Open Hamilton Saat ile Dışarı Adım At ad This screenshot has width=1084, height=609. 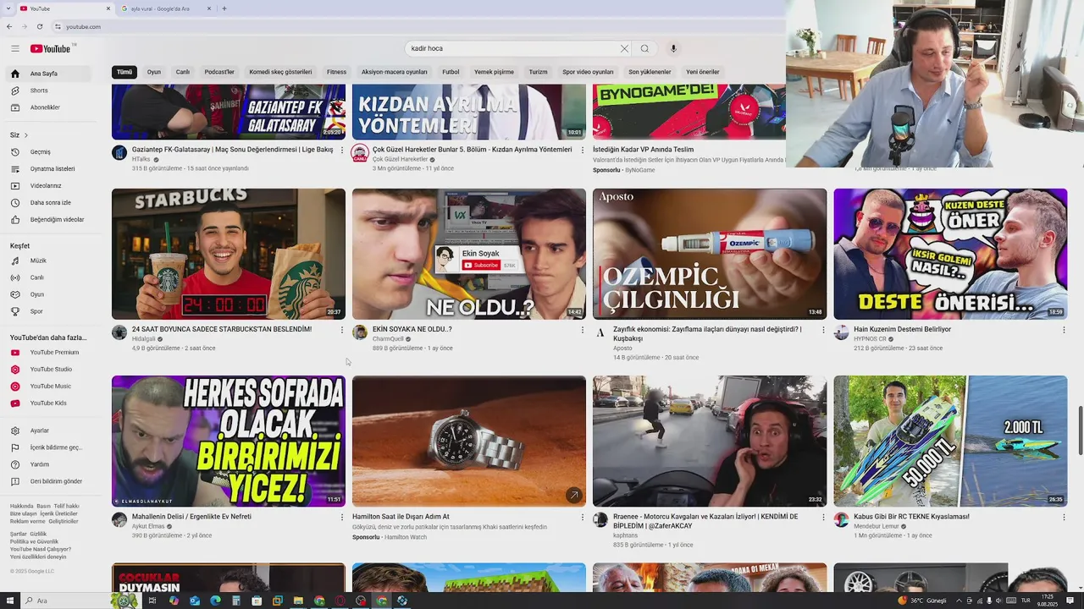(x=401, y=517)
